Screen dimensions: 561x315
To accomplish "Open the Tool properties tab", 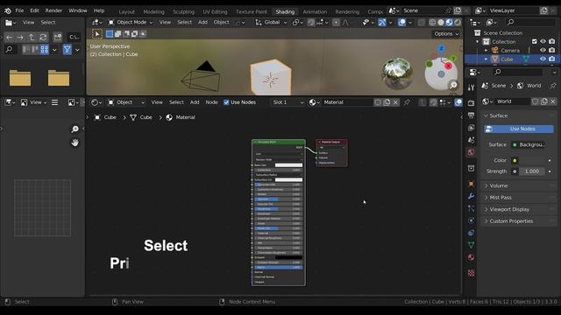I will point(472,87).
